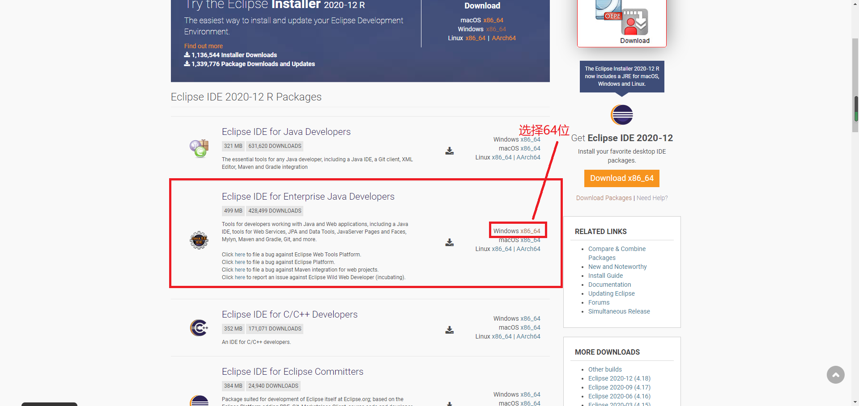
Task: Open the Simultaneous Release page
Action: 619,311
